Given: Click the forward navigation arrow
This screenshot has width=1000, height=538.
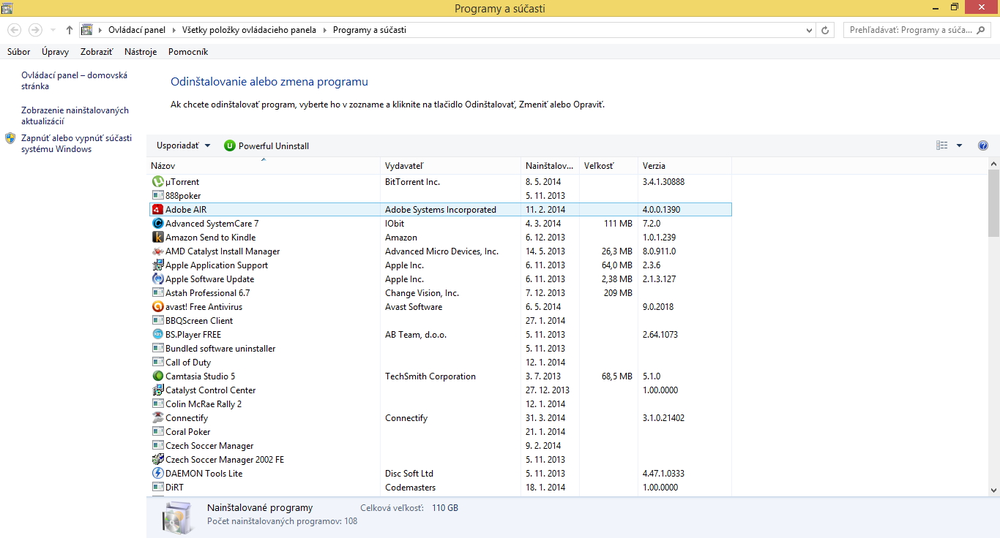Looking at the screenshot, I should coord(35,30).
